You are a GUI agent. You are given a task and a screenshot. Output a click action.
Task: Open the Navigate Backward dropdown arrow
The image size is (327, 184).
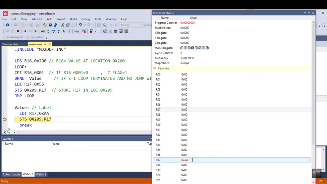click(x=11, y=25)
